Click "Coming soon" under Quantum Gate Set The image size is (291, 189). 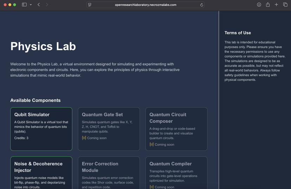point(97,138)
